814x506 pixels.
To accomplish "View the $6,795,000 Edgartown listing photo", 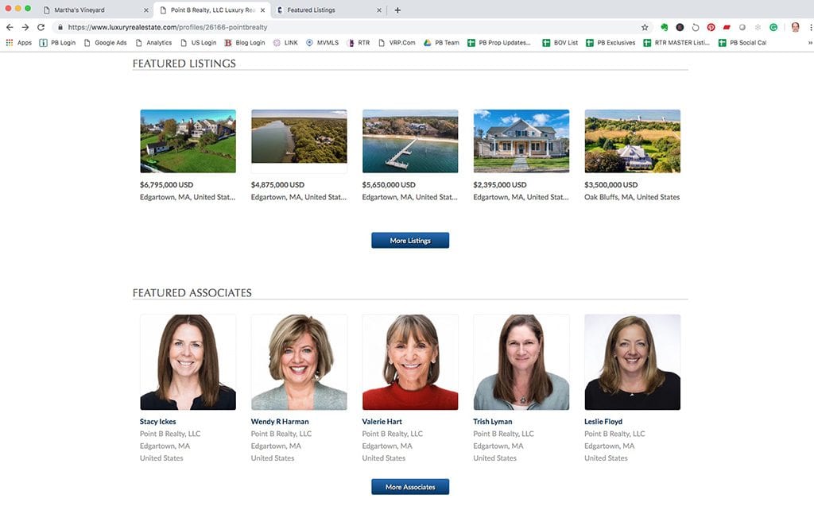I will (x=188, y=140).
